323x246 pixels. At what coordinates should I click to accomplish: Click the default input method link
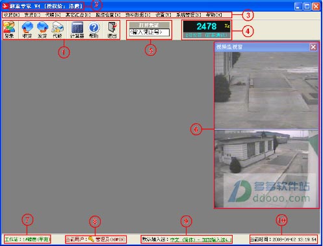[201, 240]
